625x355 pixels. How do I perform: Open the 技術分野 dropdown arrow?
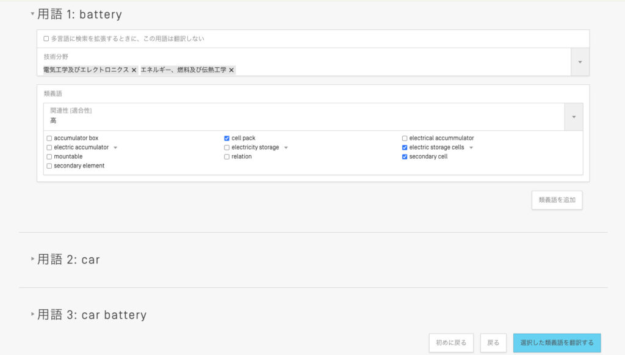[x=580, y=62]
